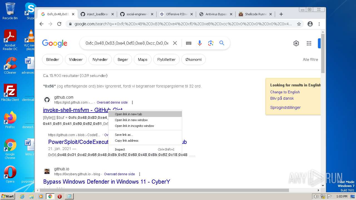Click Change to English link
The height and width of the screenshot is (200, 356).
coord(285,92)
